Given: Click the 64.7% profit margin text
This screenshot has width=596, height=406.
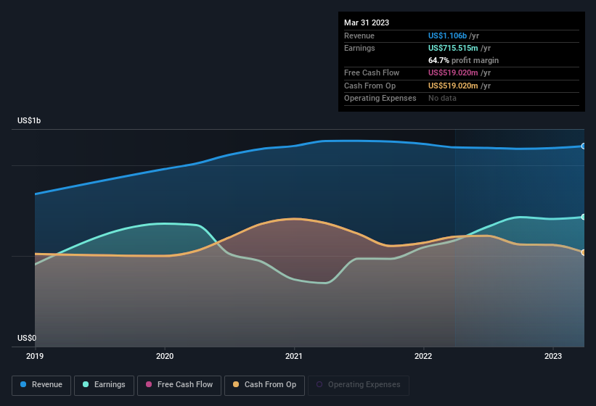Looking at the screenshot, I should [x=463, y=60].
